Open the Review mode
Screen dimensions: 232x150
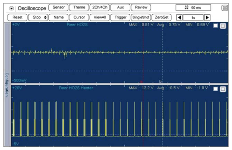coord(141,7)
